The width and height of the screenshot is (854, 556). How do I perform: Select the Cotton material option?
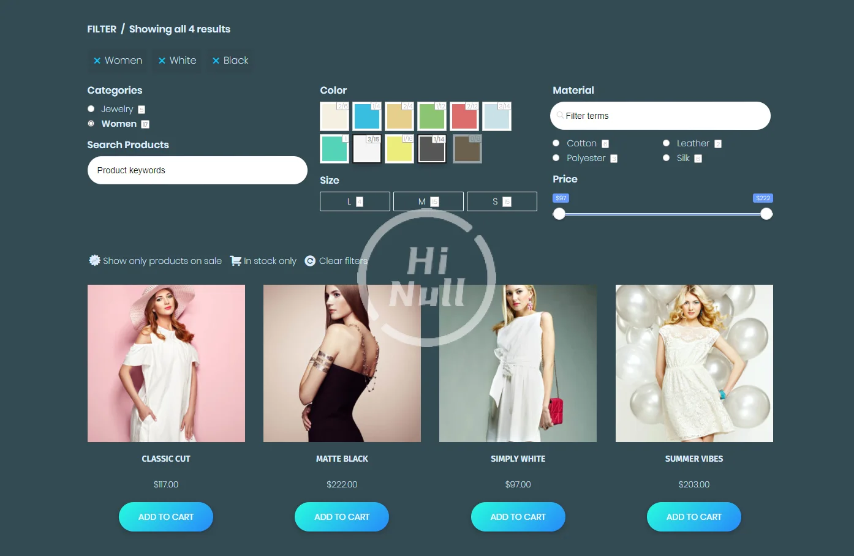click(x=556, y=143)
